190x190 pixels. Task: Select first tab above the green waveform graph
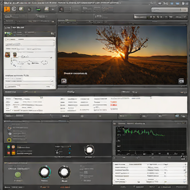point(122,124)
